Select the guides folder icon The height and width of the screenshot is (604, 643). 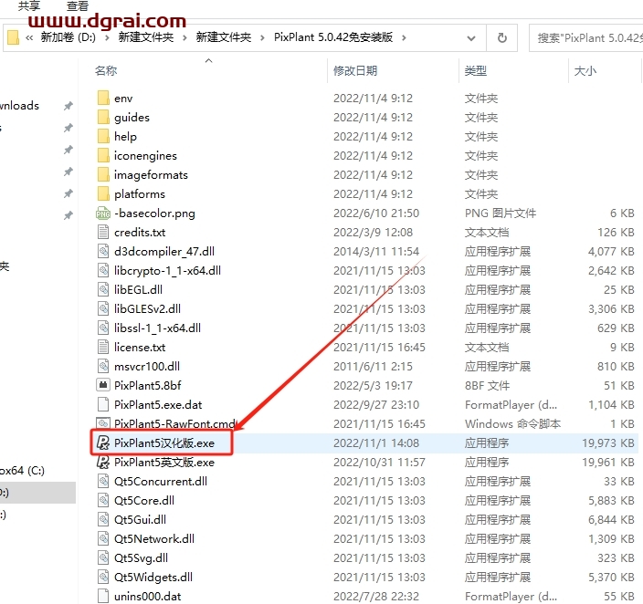[x=103, y=117]
